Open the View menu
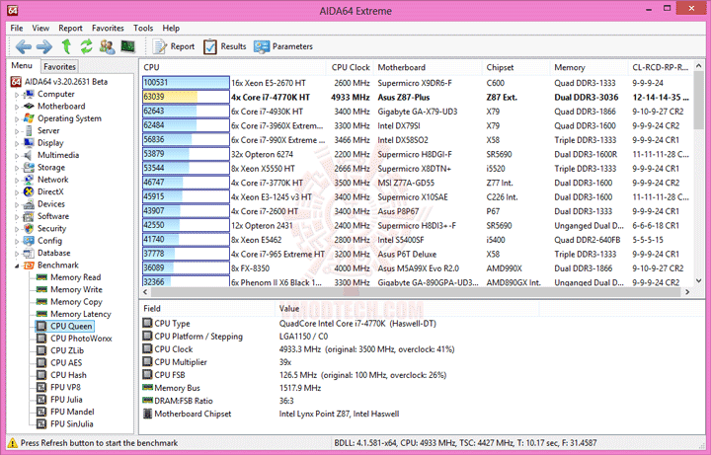Image resolution: width=711 pixels, height=455 pixels. pyautogui.click(x=40, y=28)
